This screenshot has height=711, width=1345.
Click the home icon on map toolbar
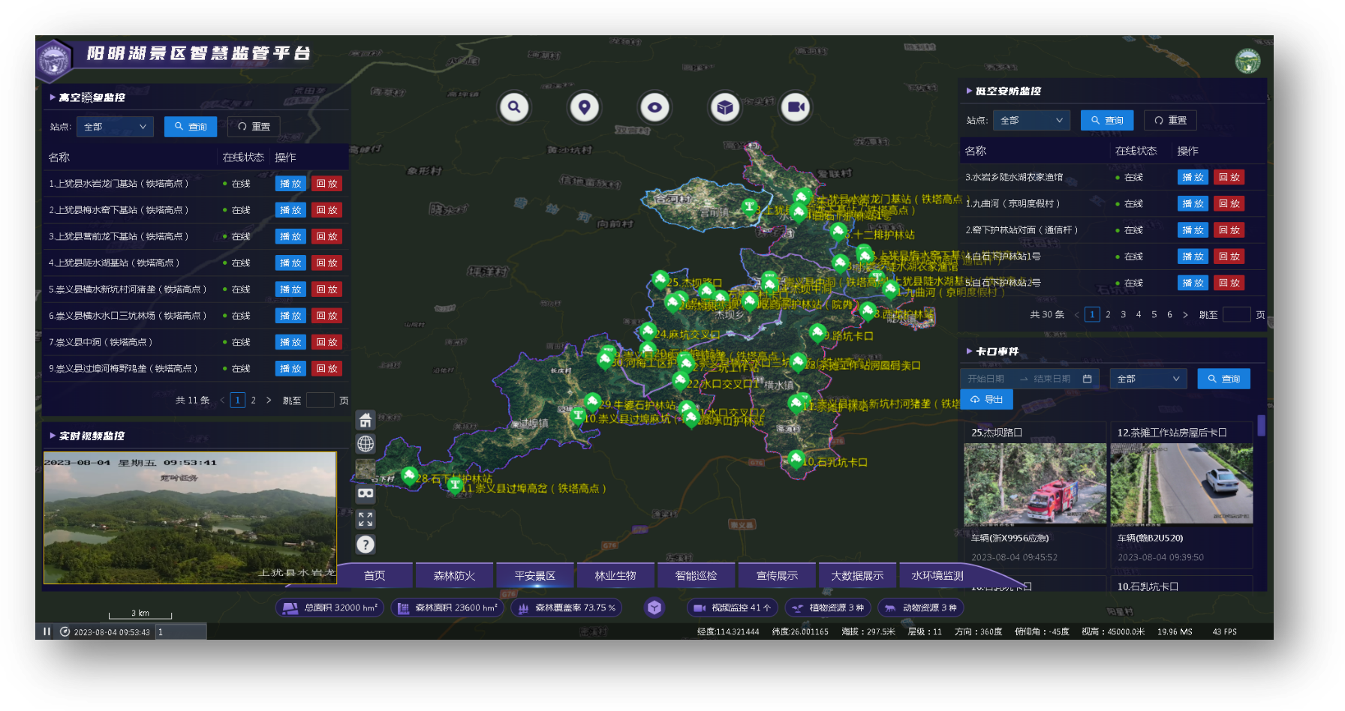point(366,420)
